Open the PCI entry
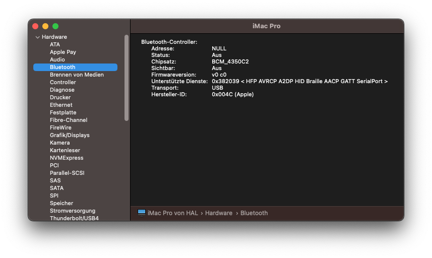Screen dimensions: 432x258 54,165
